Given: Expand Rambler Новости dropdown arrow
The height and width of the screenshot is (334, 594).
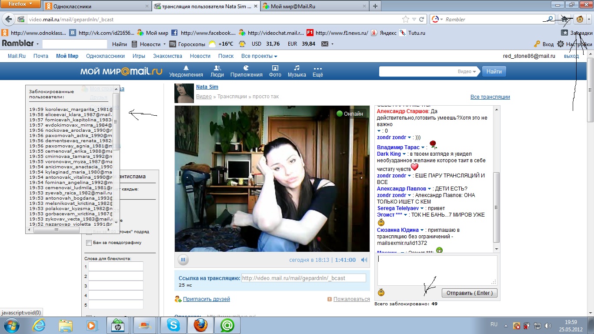Looking at the screenshot, I should pyautogui.click(x=164, y=44).
